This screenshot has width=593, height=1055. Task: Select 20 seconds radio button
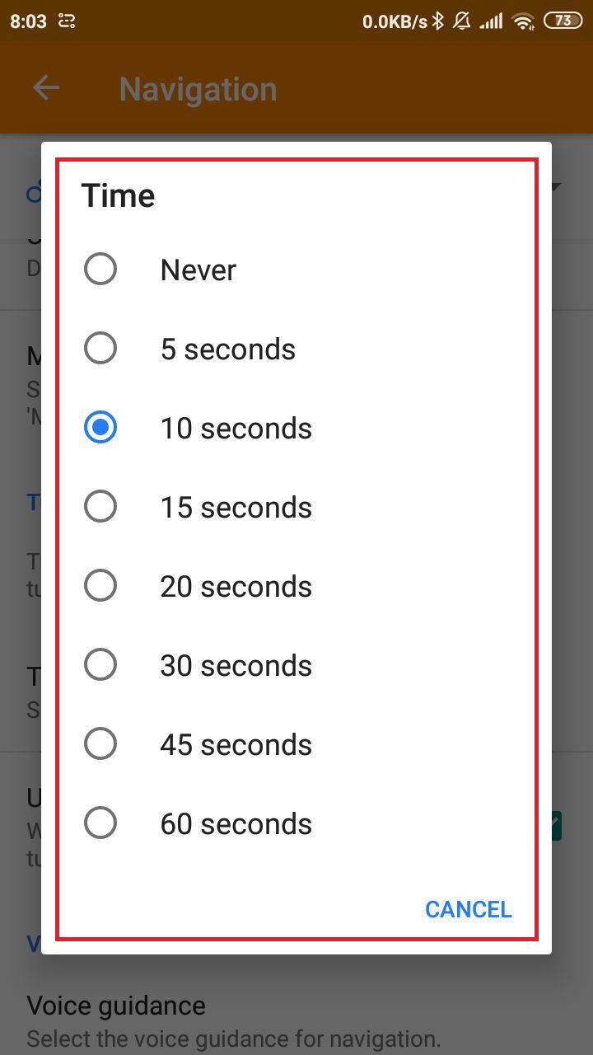pyautogui.click(x=100, y=586)
